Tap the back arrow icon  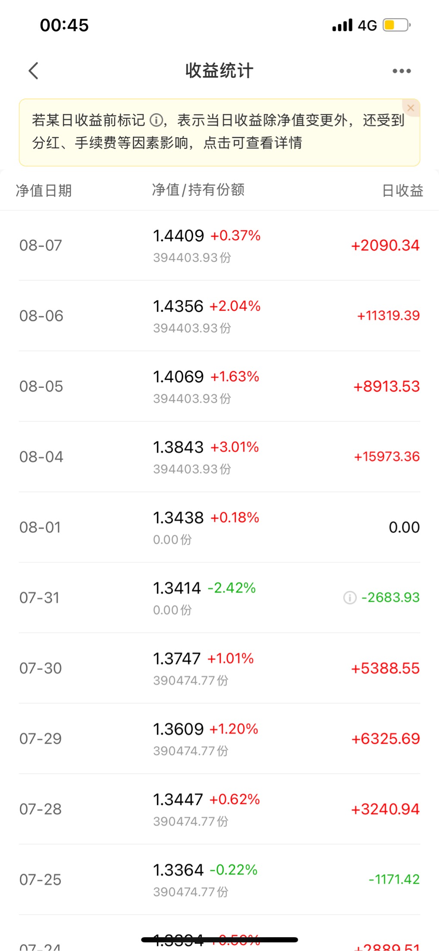tap(34, 71)
